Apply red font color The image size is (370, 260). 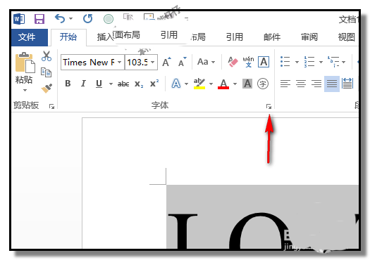tap(223, 84)
